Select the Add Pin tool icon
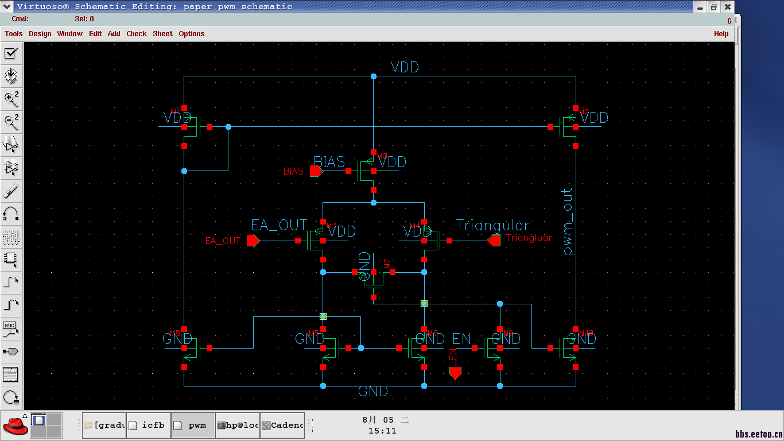784x441 pixels. (x=11, y=351)
